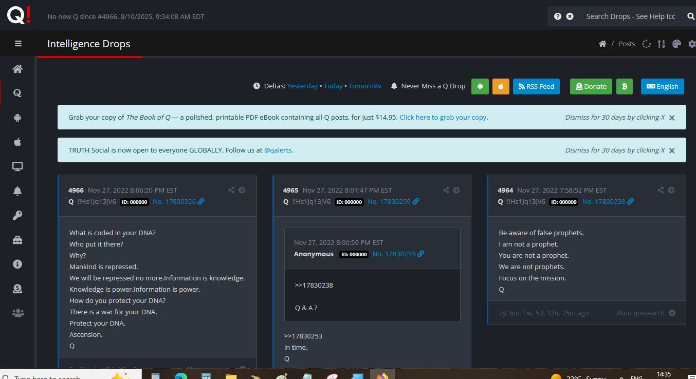Click the home breadcrumb icon
The image size is (696, 379).
tap(602, 44)
